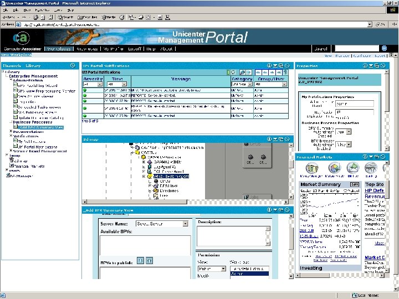The height and width of the screenshot is (299, 399).
Task: Open the HP Defe headline link
Action: click(374, 190)
